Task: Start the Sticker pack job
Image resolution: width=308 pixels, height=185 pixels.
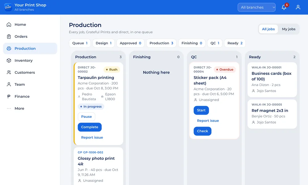Action: tap(201, 110)
